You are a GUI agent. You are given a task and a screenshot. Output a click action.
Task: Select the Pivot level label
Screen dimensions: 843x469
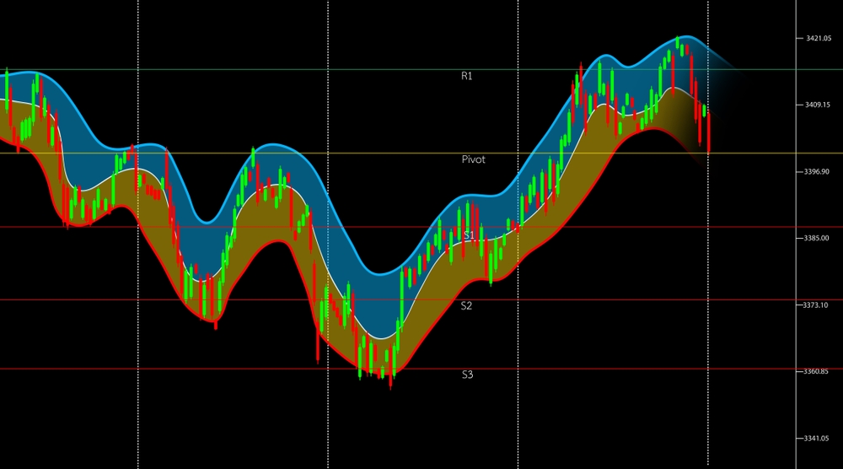[473, 159]
